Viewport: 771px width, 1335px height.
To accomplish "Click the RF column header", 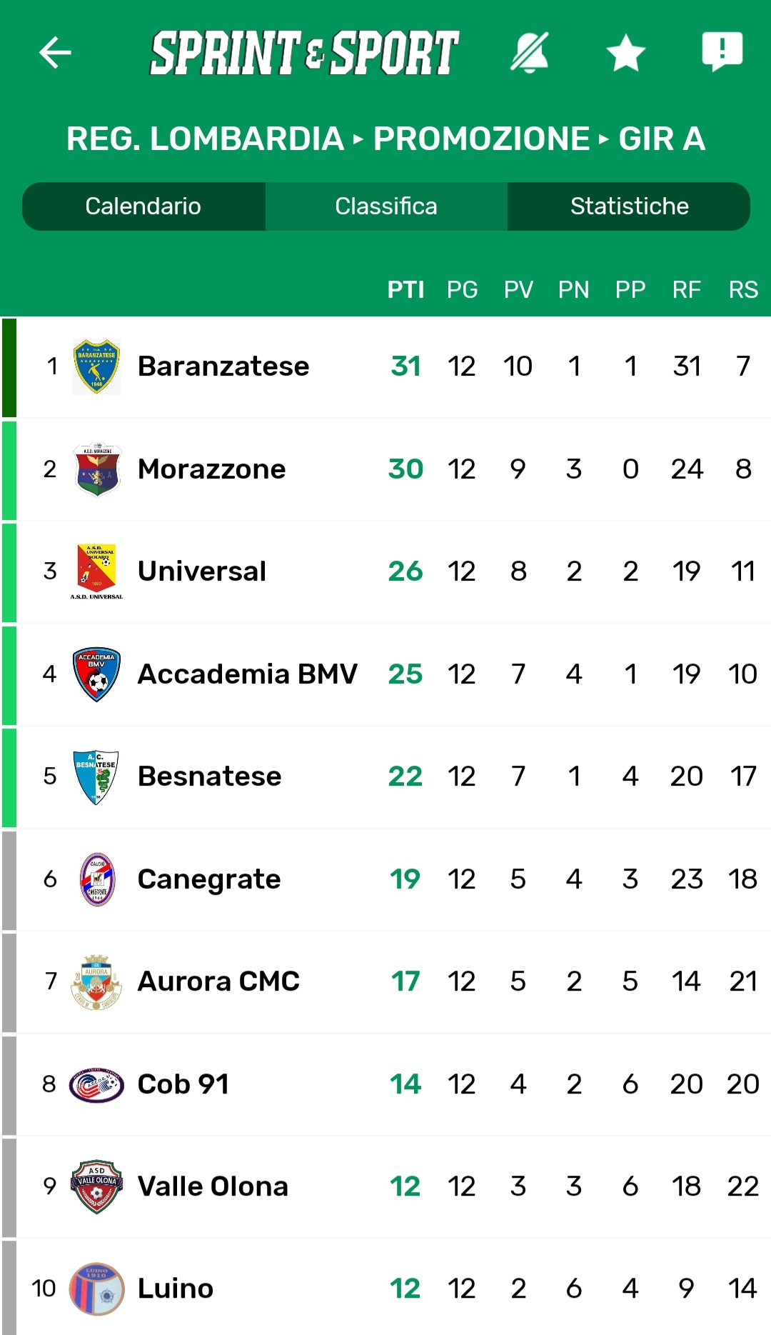I will 686,289.
